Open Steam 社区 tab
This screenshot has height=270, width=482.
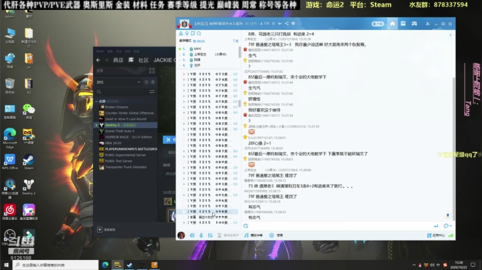143,60
